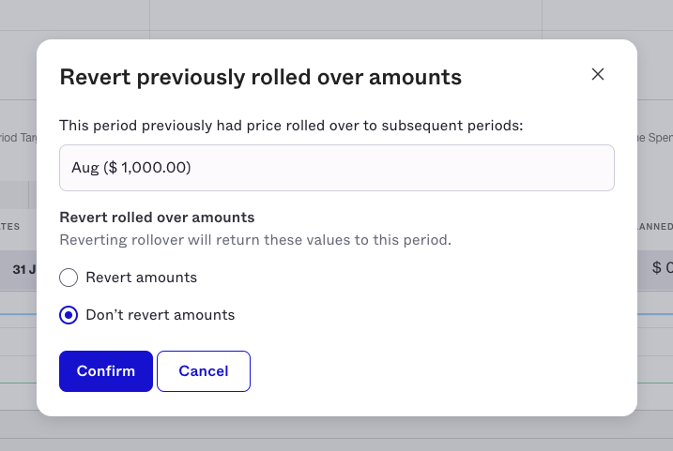Click the 'Revert amounts' option label text
The width and height of the screenshot is (673, 451).
click(x=141, y=278)
